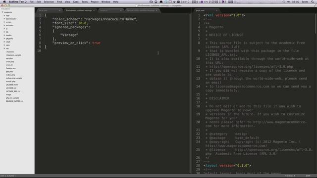Open install.php in the sidebar
This screenshot has height=178, width=317.
click(x=11, y=82)
